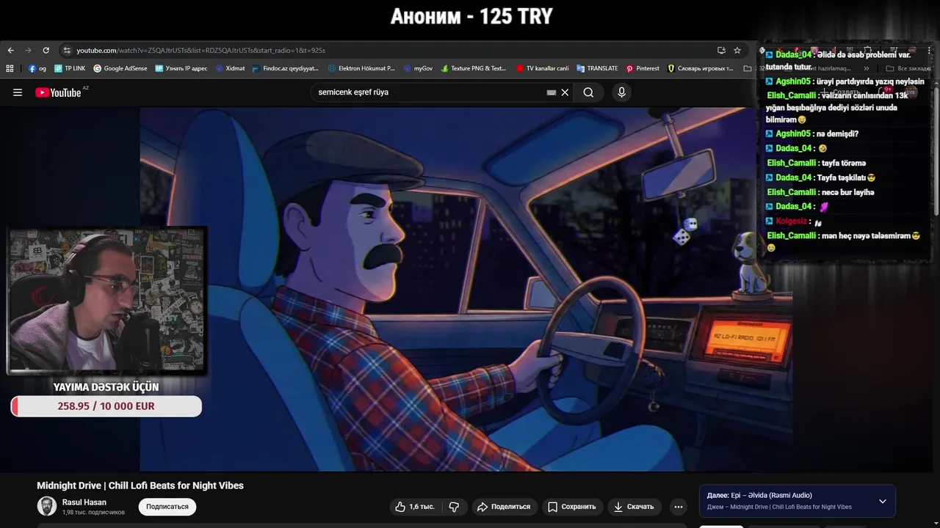This screenshot has width=940, height=528.
Task: Open Findoc.az bookmark
Action: (285, 68)
